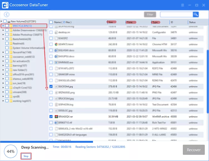Tick the select-all checkbox beside Name

51,22
